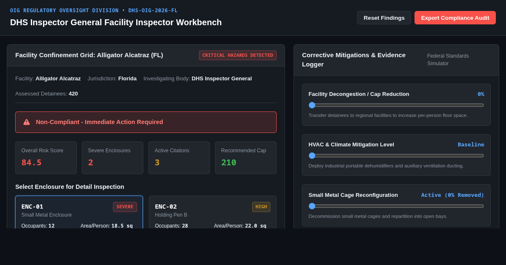Click the Reset Findings button
506x265 pixels.
(384, 18)
